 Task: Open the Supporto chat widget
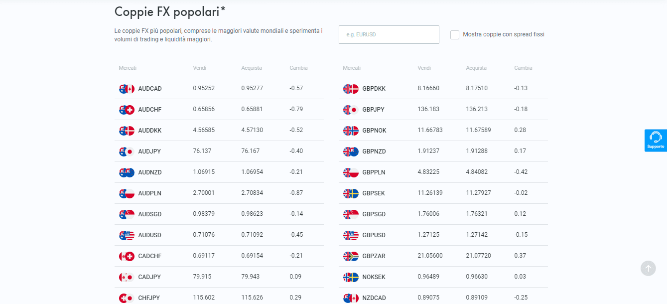[x=655, y=140]
